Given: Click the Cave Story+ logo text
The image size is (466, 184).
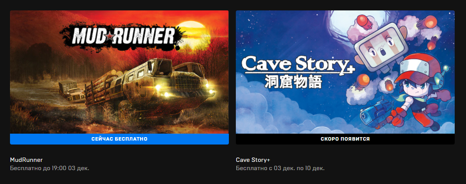Looking at the screenshot, I should pos(298,65).
